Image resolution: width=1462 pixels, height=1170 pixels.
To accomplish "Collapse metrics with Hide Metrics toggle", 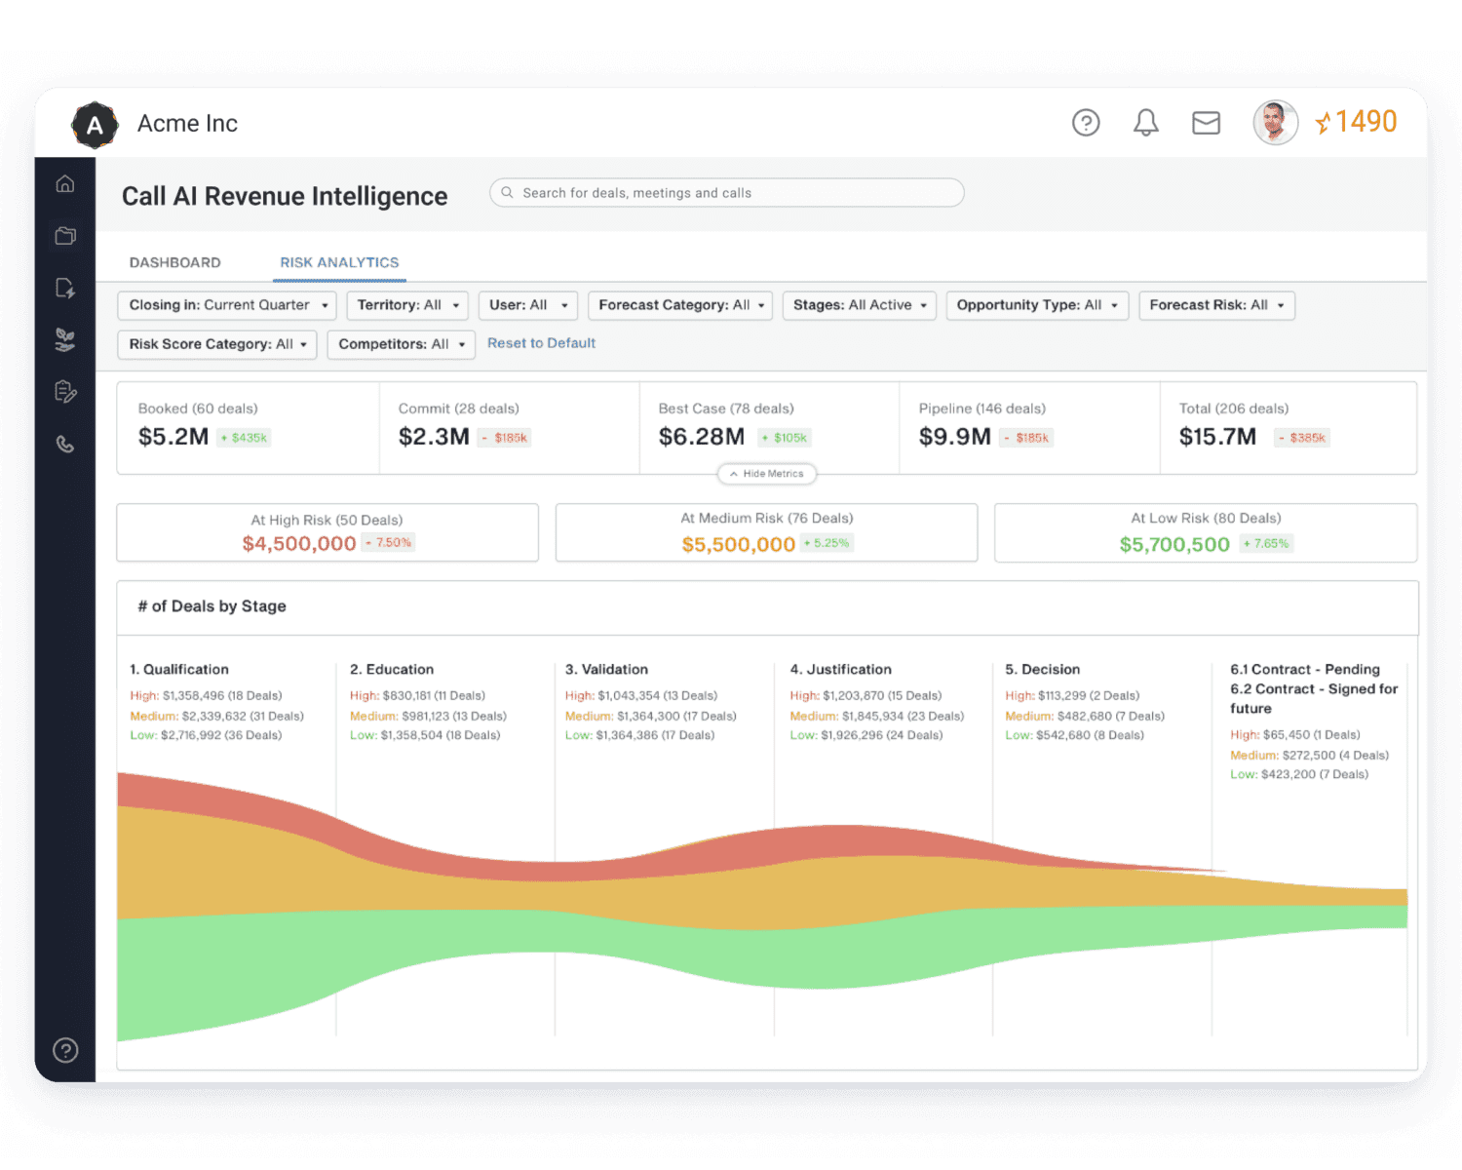I will 767,474.
